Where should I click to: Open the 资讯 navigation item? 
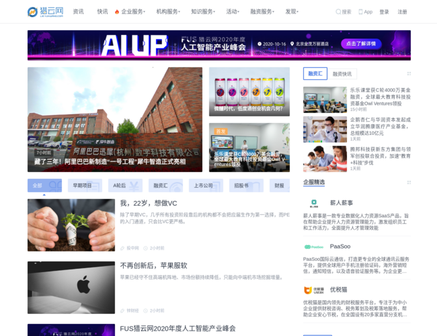pyautogui.click(x=78, y=11)
